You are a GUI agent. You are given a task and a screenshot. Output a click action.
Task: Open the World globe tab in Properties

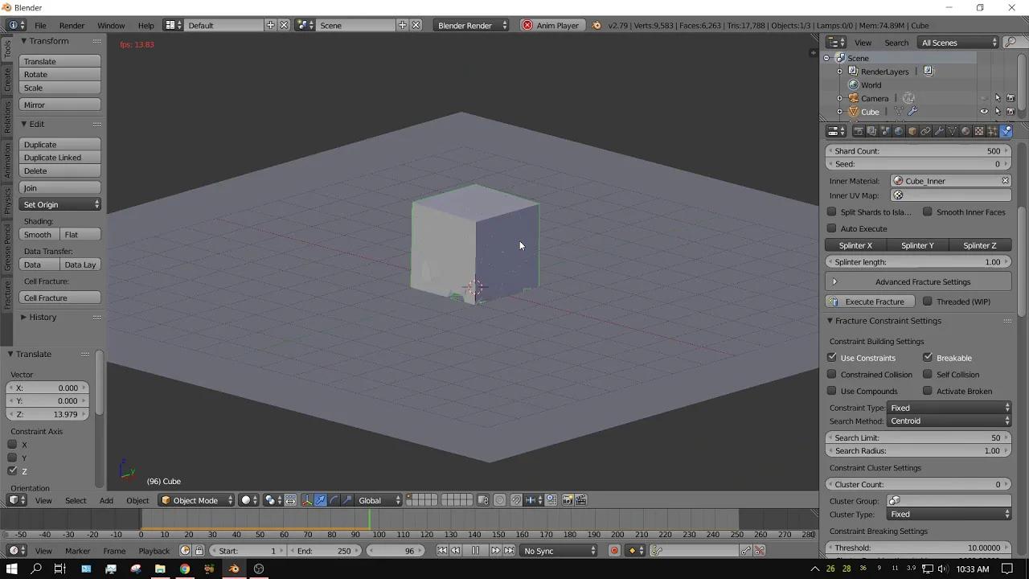tap(898, 131)
